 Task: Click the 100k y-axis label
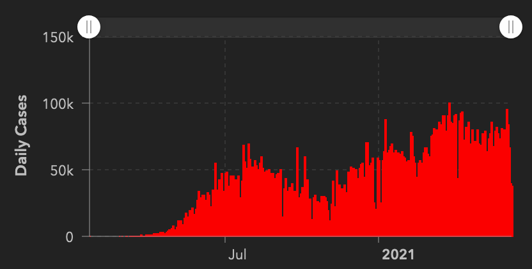click(x=59, y=104)
